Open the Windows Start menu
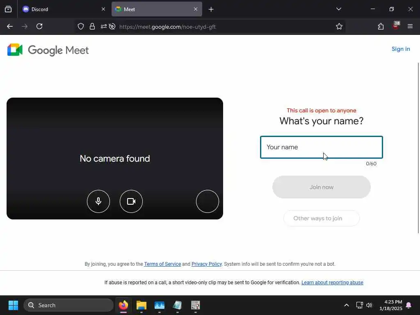 click(13, 305)
